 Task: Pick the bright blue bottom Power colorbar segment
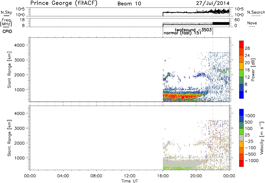click(x=241, y=95)
